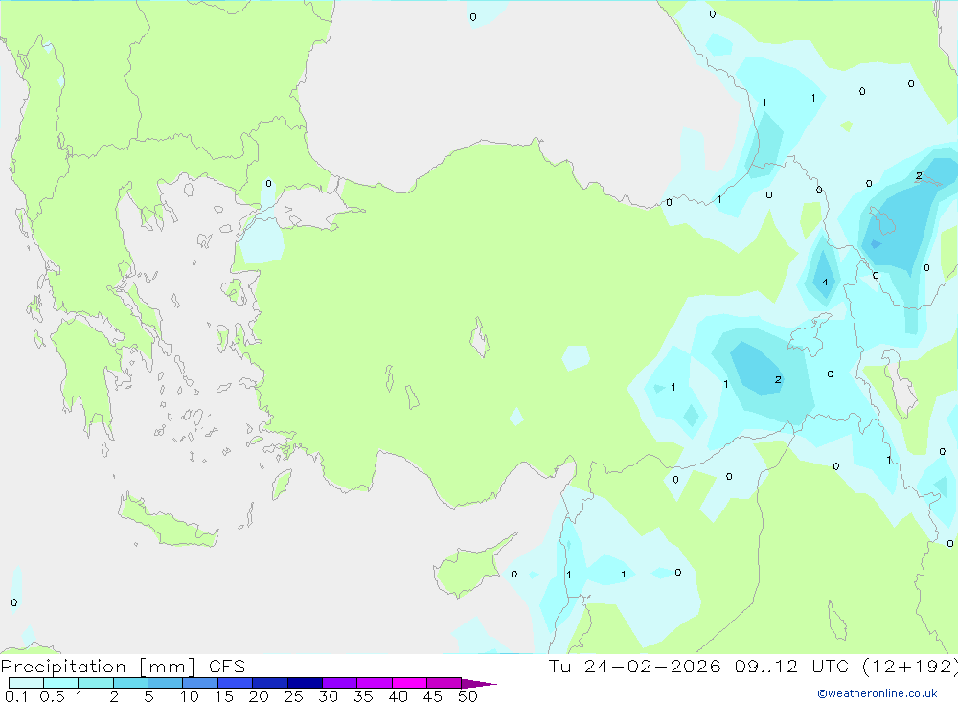Select the 0.5–1 mm legend color box

tap(61, 683)
